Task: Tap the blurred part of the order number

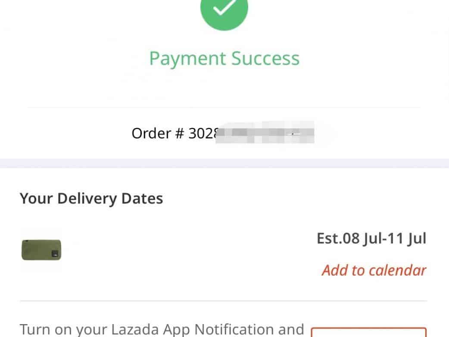Action: [x=267, y=134]
